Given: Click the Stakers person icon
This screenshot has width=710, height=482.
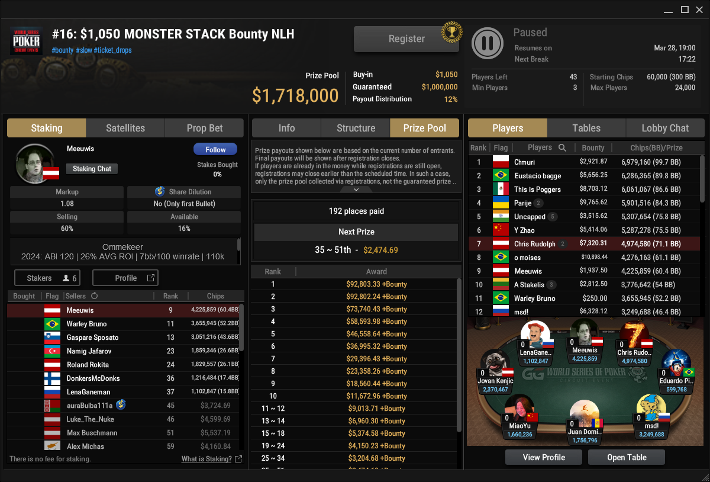Looking at the screenshot, I should tap(66, 278).
